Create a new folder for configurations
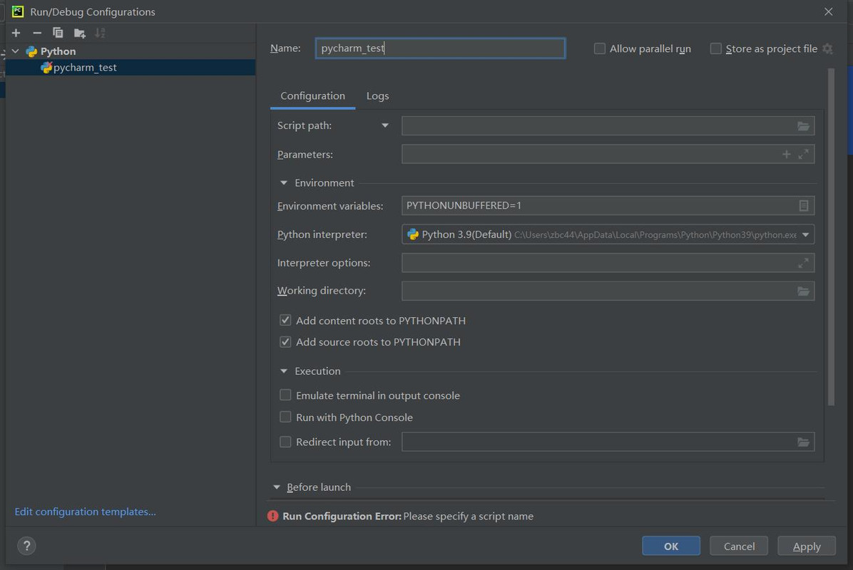 [79, 33]
